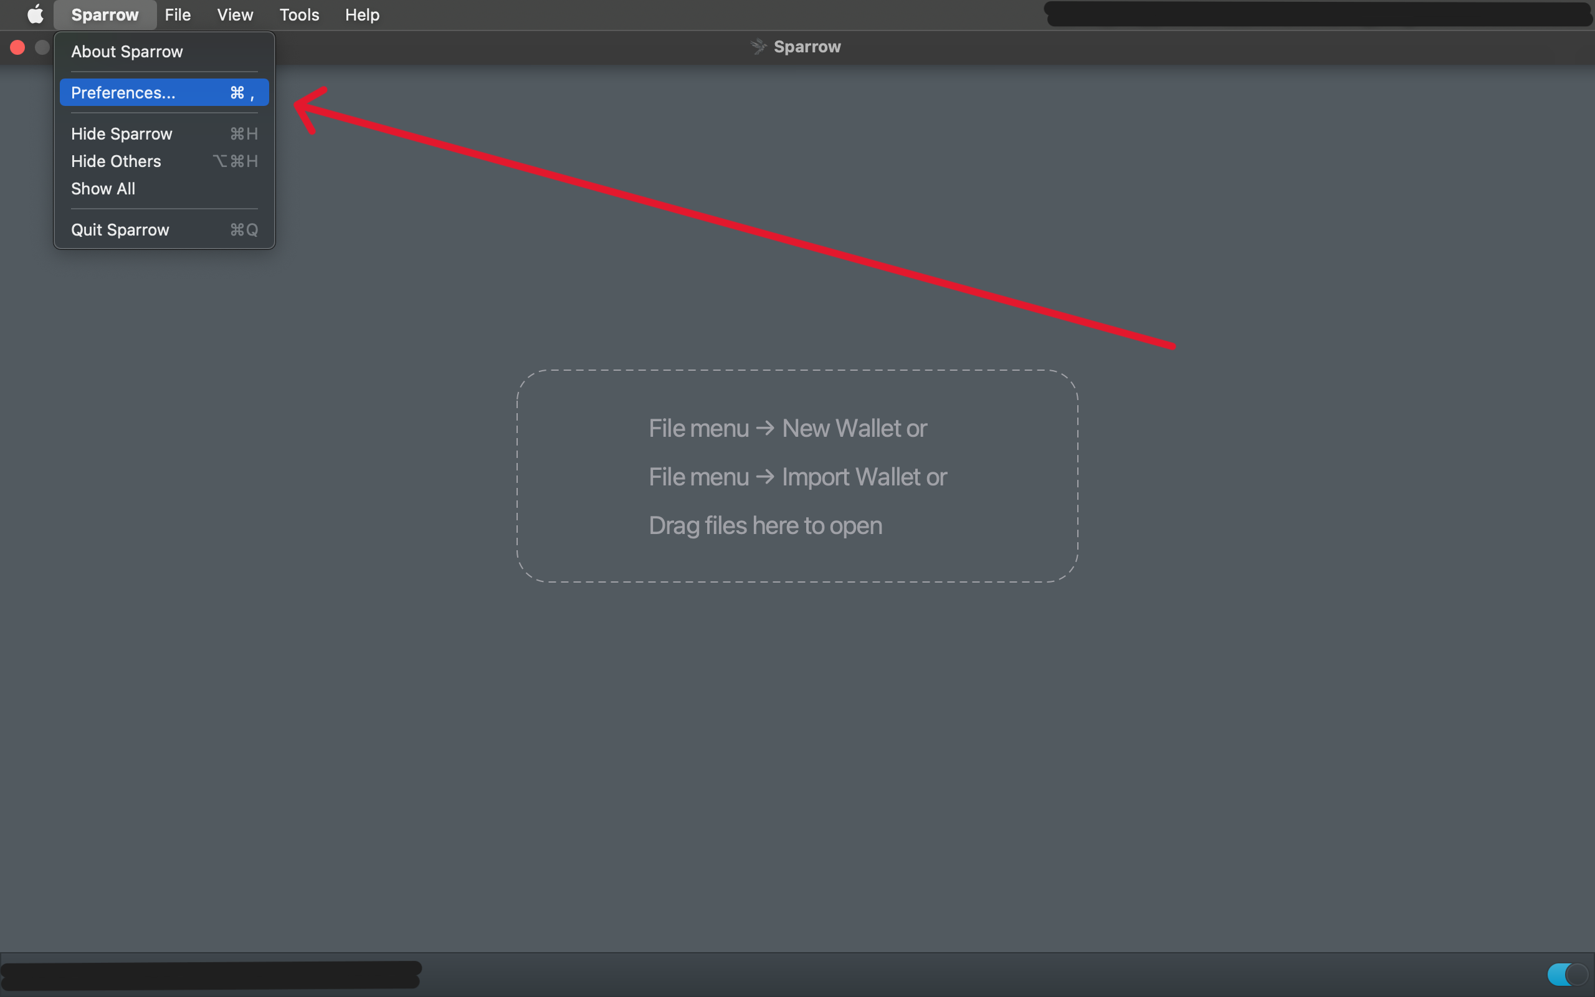Click the Sparrow hummingbird logo in title bar
Viewport: 1595px width, 997px height.
click(x=758, y=46)
